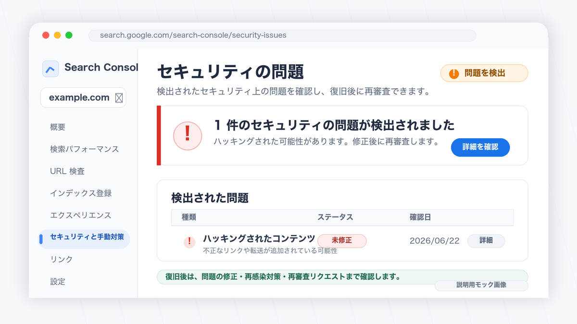
Task: Click the 種類 column header
Action: coord(189,217)
